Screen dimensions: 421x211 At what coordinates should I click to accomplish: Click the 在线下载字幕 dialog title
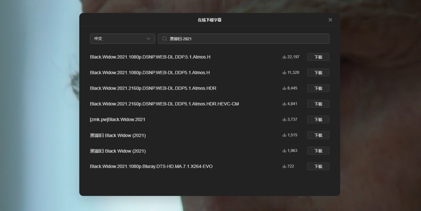point(210,20)
